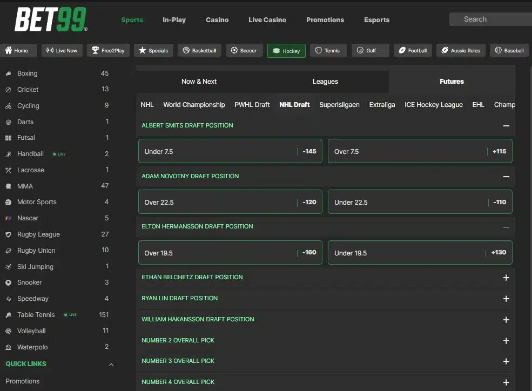Expand Number 2 Overall Pick market
The height and width of the screenshot is (391, 532).
pos(506,341)
